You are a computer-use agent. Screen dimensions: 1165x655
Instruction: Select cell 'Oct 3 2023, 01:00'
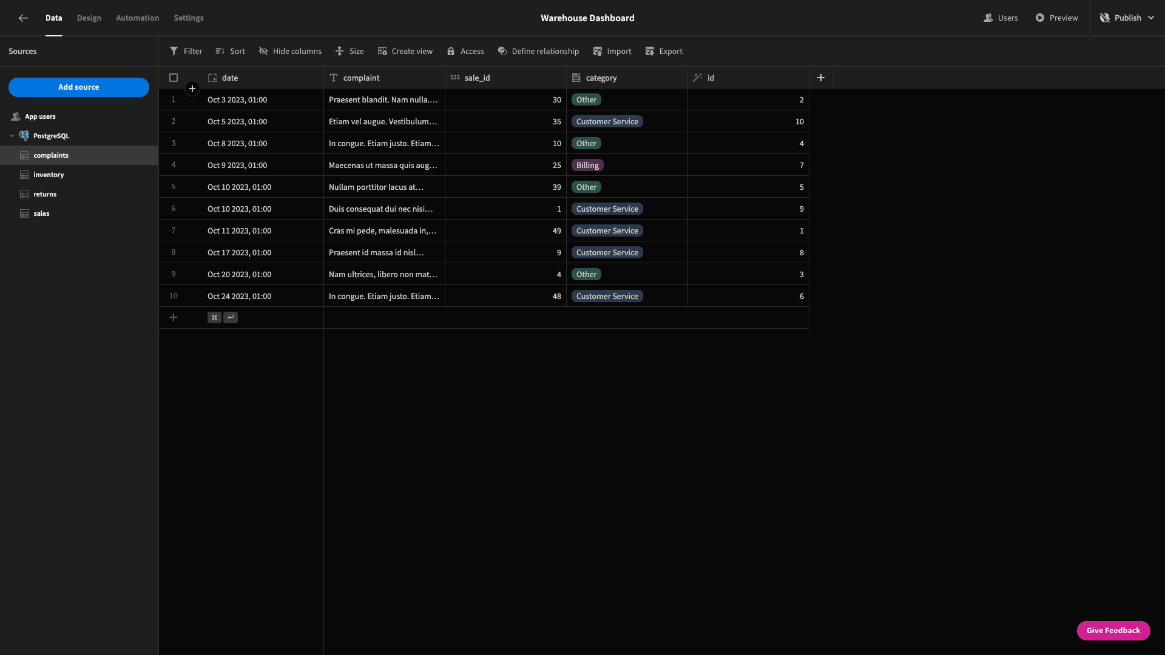(x=263, y=99)
